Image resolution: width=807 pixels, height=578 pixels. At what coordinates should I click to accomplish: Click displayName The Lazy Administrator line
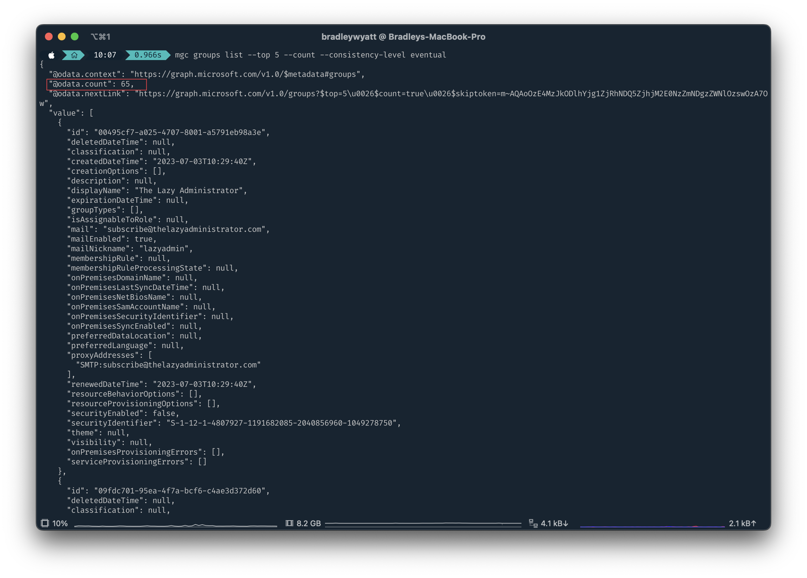pos(157,191)
